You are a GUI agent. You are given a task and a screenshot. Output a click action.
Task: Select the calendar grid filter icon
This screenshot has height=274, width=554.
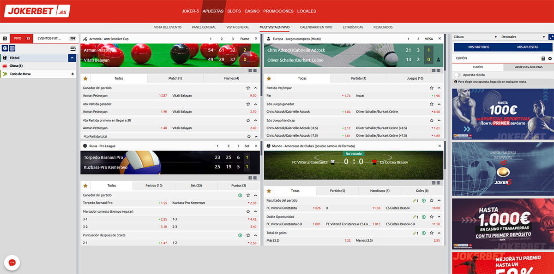12,48
